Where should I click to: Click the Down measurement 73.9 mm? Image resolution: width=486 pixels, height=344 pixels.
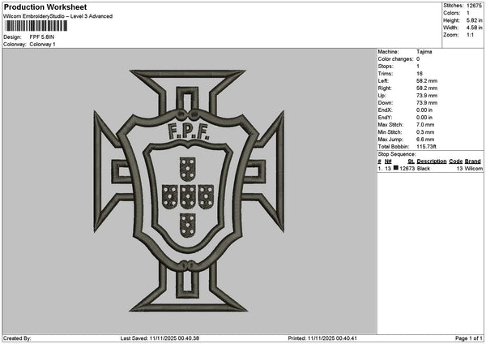tap(427, 103)
